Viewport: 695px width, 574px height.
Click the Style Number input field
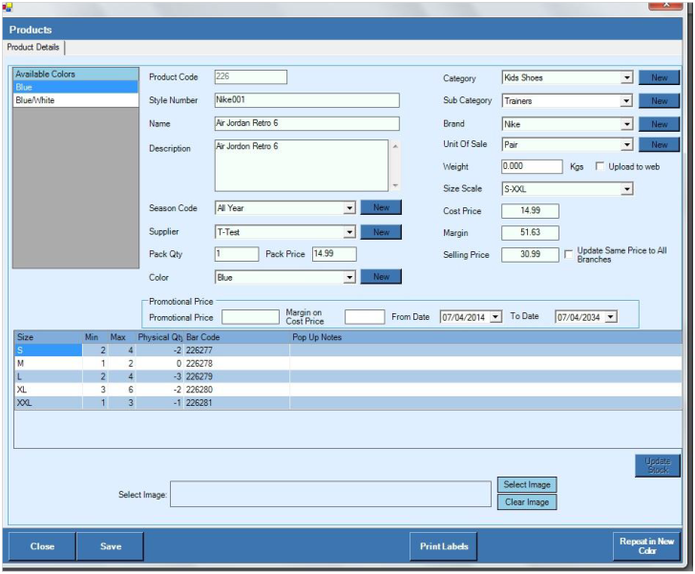305,100
